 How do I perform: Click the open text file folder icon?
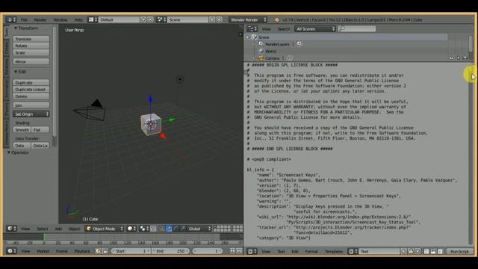point(411,251)
